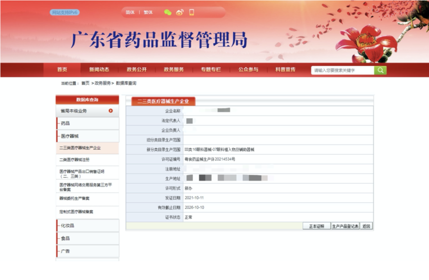Open 首页 in the navigation bar

[x=62, y=70]
